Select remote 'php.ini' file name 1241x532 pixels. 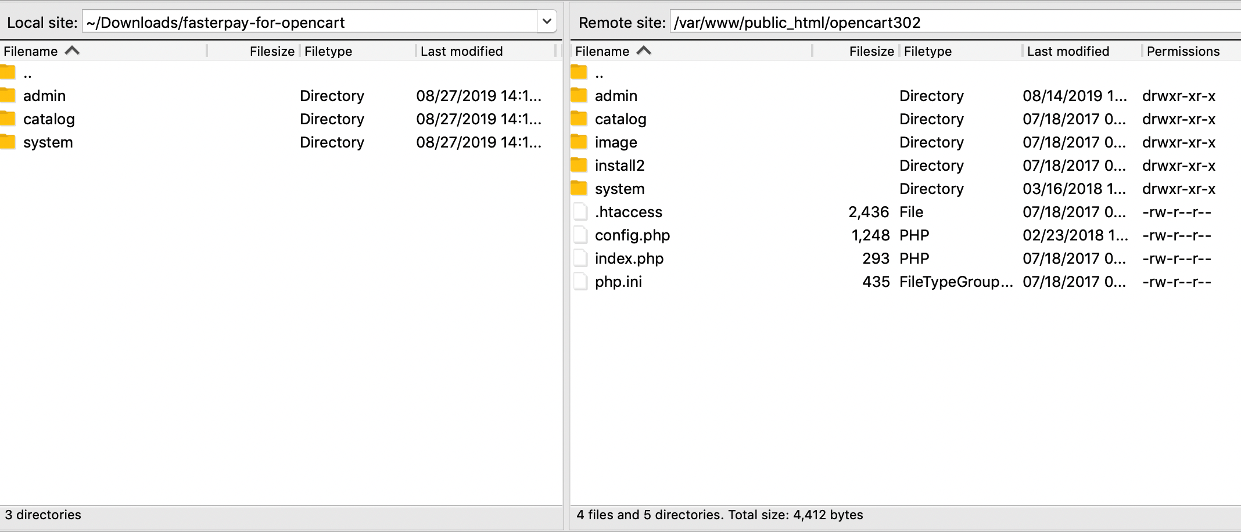tap(618, 282)
